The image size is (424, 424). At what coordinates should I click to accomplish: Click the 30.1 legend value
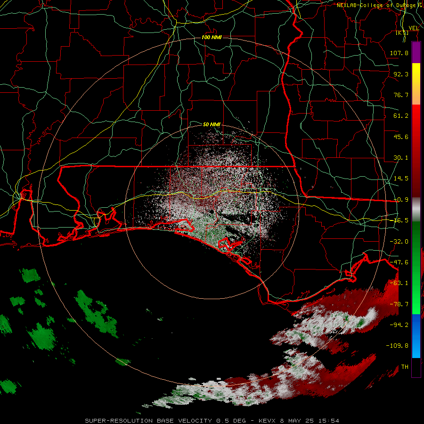coord(401,158)
